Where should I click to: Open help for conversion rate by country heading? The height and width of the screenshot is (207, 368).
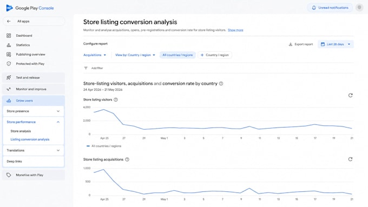[221, 84]
